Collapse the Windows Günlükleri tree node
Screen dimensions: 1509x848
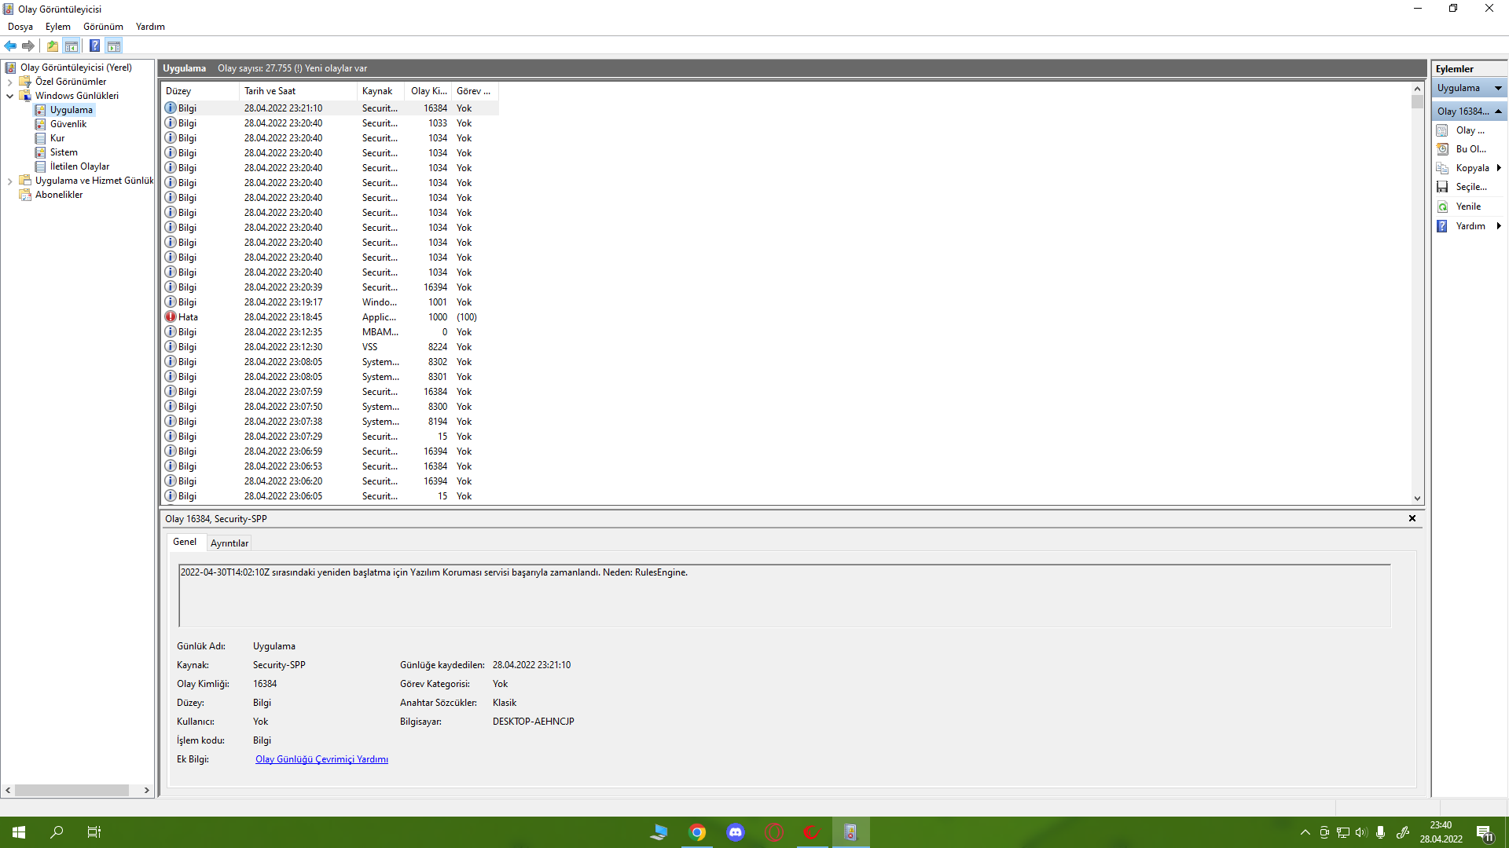pyautogui.click(x=9, y=96)
